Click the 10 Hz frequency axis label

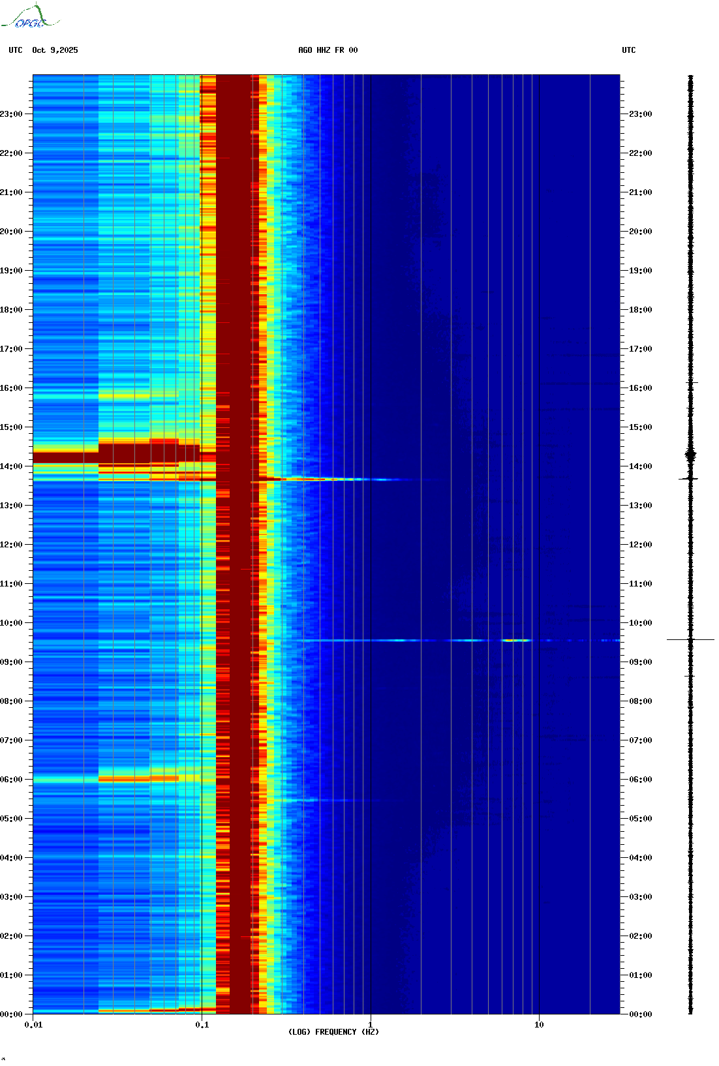539,1025
